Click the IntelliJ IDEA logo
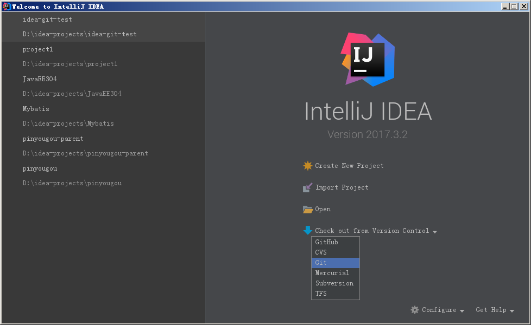The image size is (531, 325). tap(368, 60)
